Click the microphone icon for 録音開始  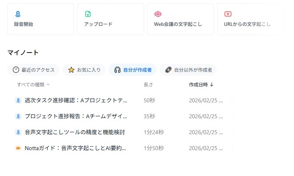(18, 14)
